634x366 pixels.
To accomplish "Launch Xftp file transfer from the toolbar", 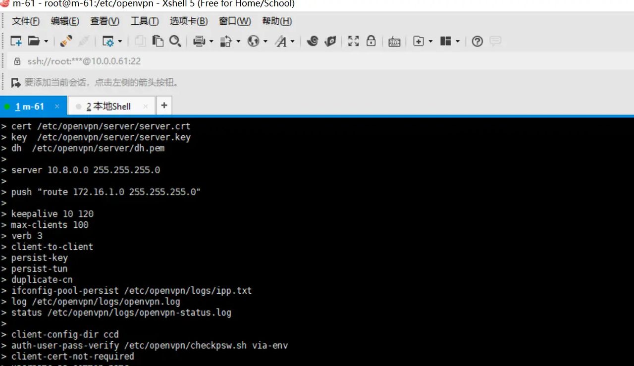I will (x=330, y=41).
